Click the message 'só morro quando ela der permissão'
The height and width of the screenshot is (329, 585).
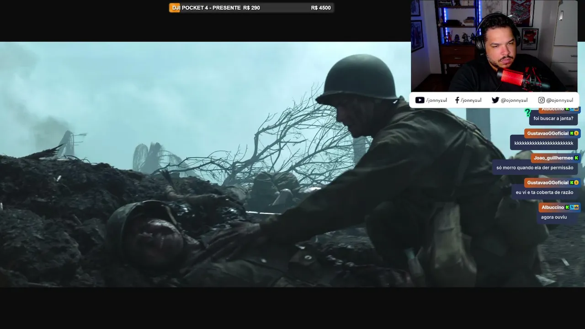[x=535, y=168]
